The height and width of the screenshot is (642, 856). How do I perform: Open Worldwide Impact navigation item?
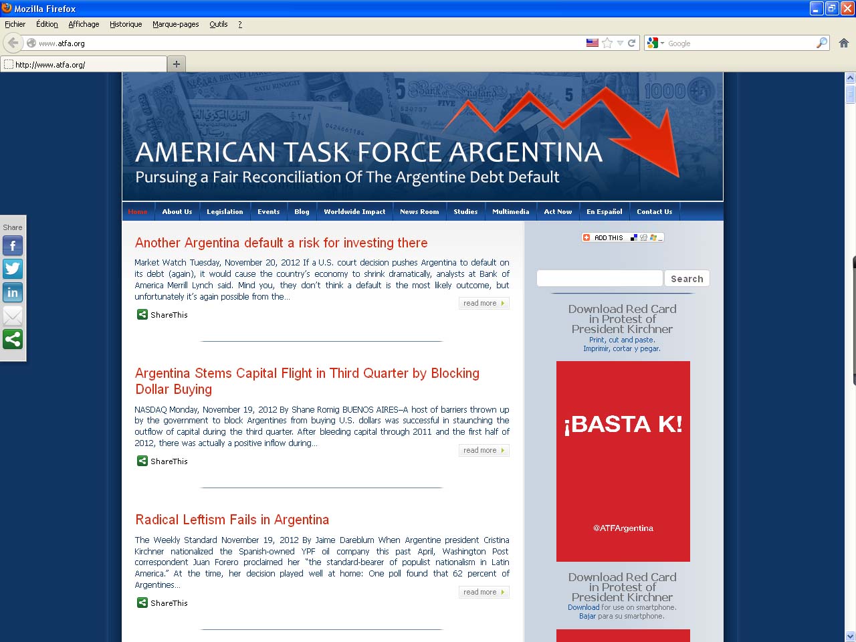[354, 211]
